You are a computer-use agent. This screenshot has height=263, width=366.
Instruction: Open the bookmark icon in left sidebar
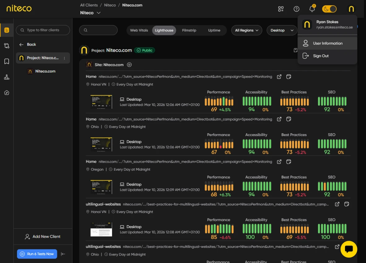pos(7,61)
